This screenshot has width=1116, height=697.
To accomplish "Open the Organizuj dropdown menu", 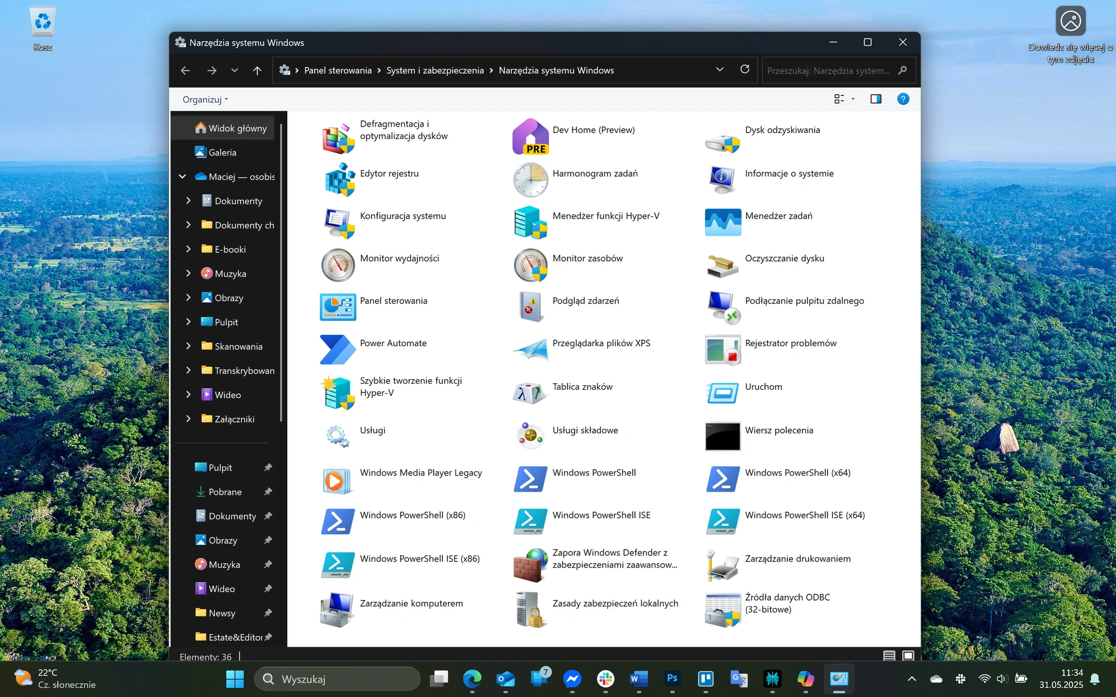I will (205, 99).
